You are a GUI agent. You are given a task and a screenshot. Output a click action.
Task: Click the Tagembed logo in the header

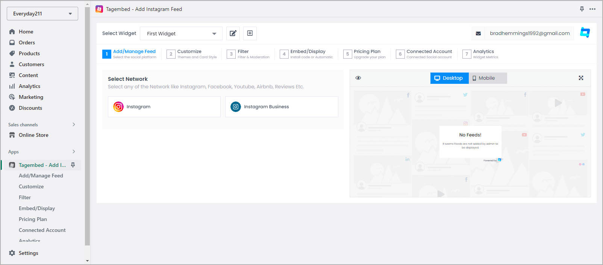pos(99,9)
